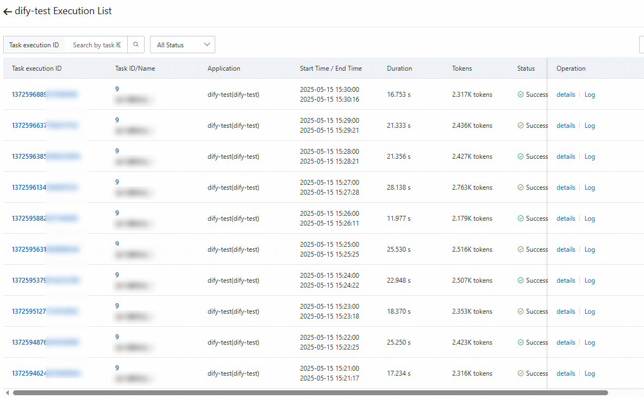
Task: Click the Success check icon in the 22.948 s row
Action: [521, 280]
